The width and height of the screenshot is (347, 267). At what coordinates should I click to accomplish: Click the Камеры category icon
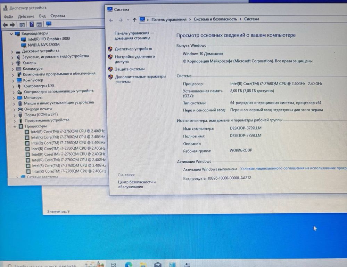19,63
